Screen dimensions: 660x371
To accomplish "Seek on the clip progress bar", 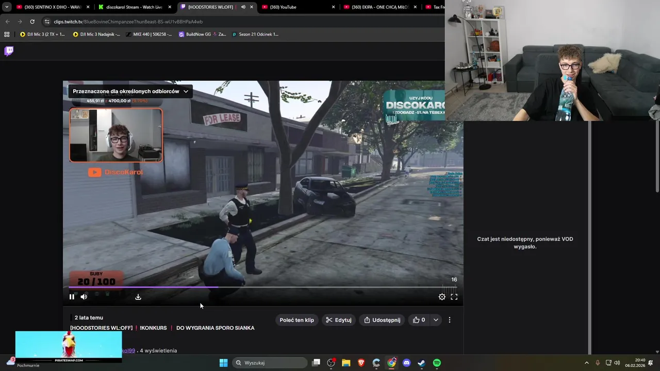I will tap(263, 287).
